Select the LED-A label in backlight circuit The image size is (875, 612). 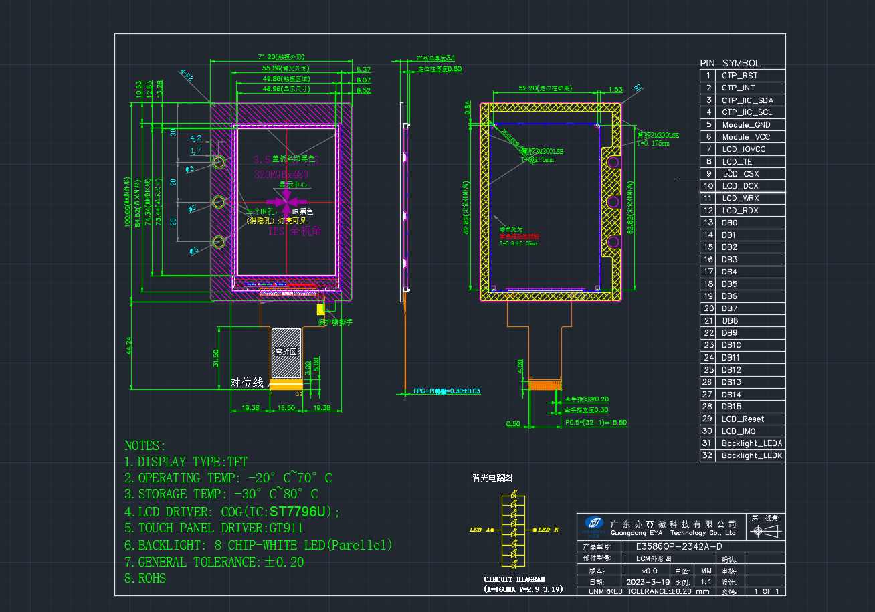pos(478,530)
